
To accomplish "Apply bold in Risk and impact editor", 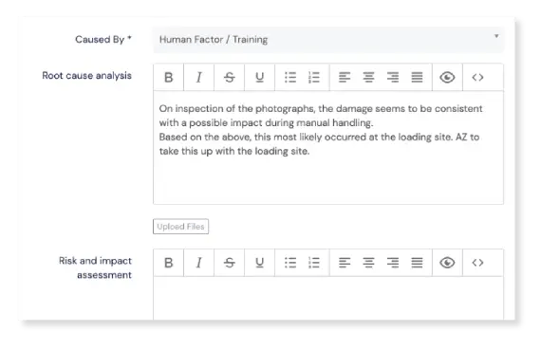I will click(x=168, y=263).
